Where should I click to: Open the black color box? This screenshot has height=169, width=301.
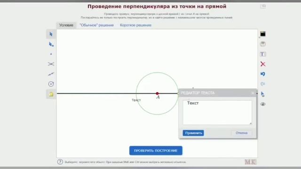[263, 34]
